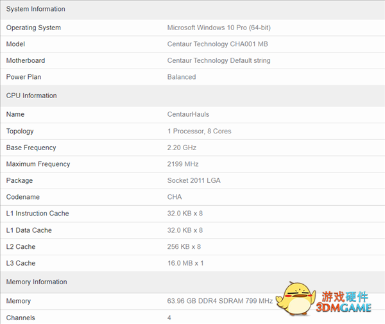Click the Maximum Frequency label

(x=38, y=164)
